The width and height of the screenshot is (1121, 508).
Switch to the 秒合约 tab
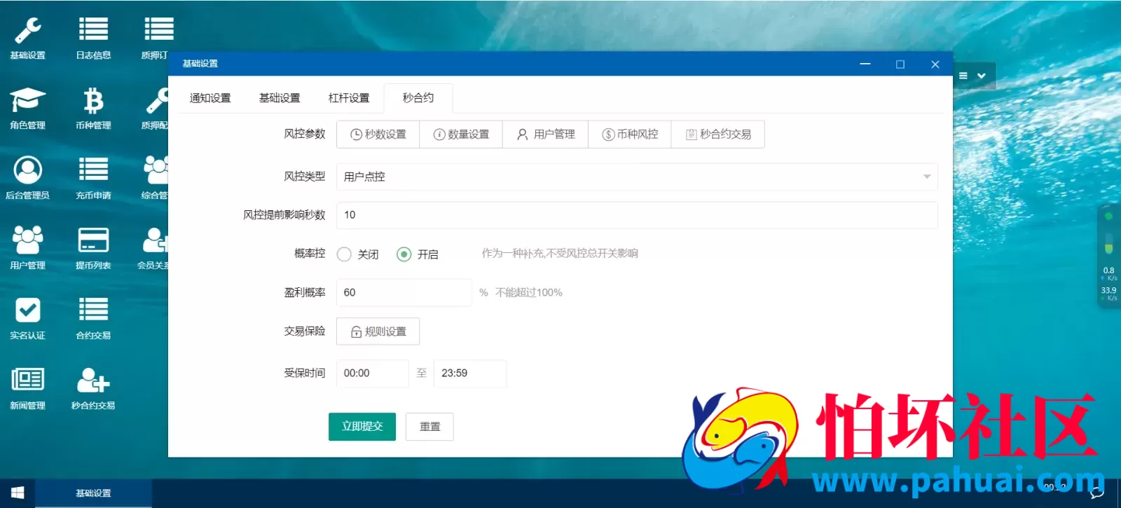[x=418, y=98]
